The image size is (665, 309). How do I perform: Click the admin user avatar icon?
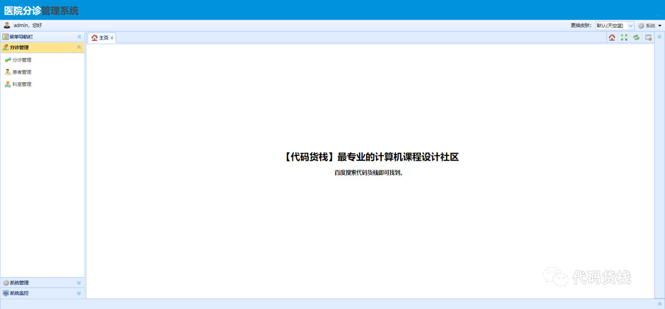pyautogui.click(x=7, y=25)
